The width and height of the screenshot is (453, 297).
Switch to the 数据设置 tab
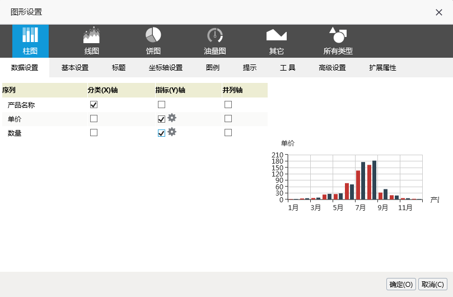[25, 68]
